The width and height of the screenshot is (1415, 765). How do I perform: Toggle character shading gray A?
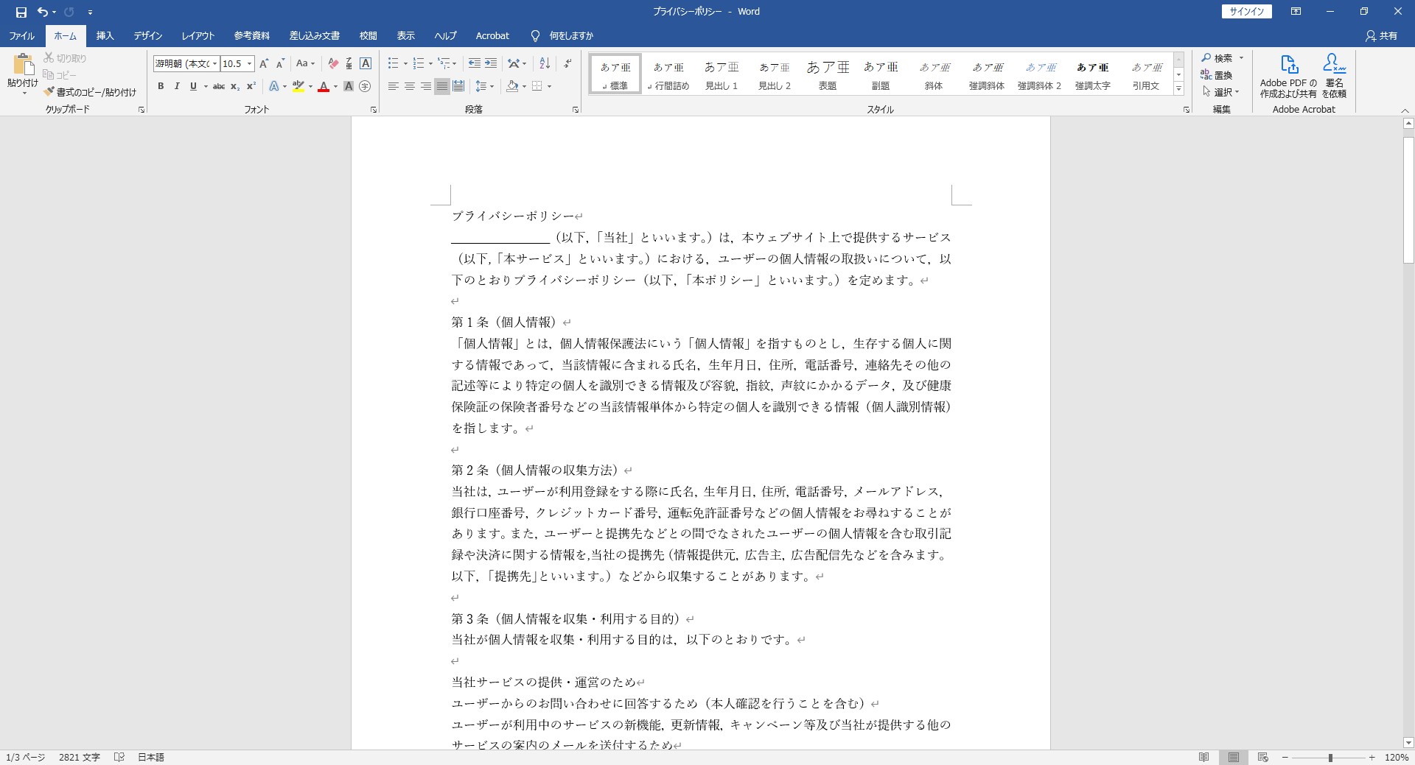click(349, 86)
